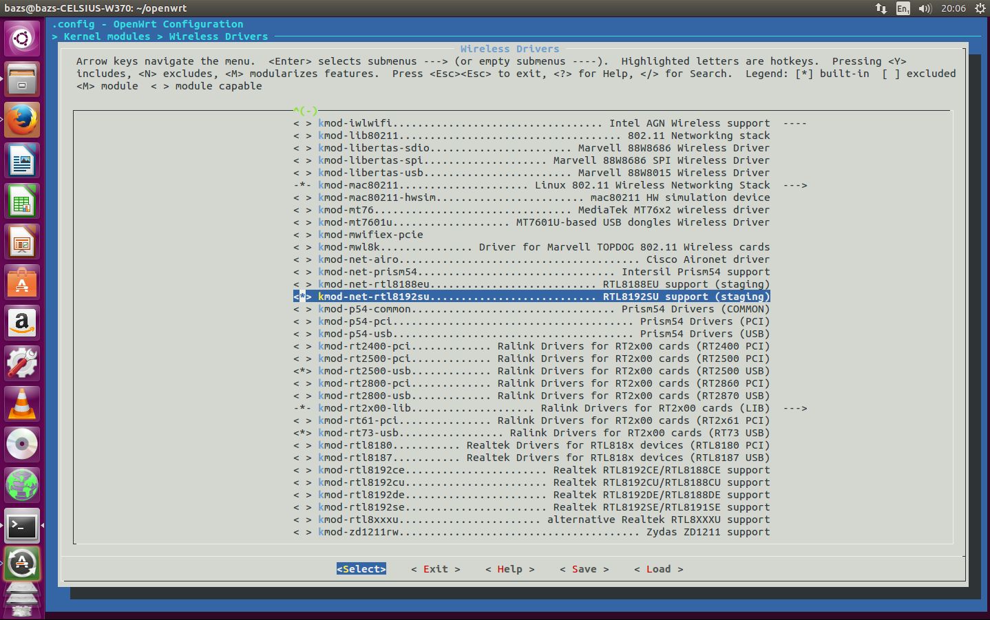This screenshot has height=620, width=990.
Task: Toggle the kmod-mt76 selection bracket
Action: point(302,210)
